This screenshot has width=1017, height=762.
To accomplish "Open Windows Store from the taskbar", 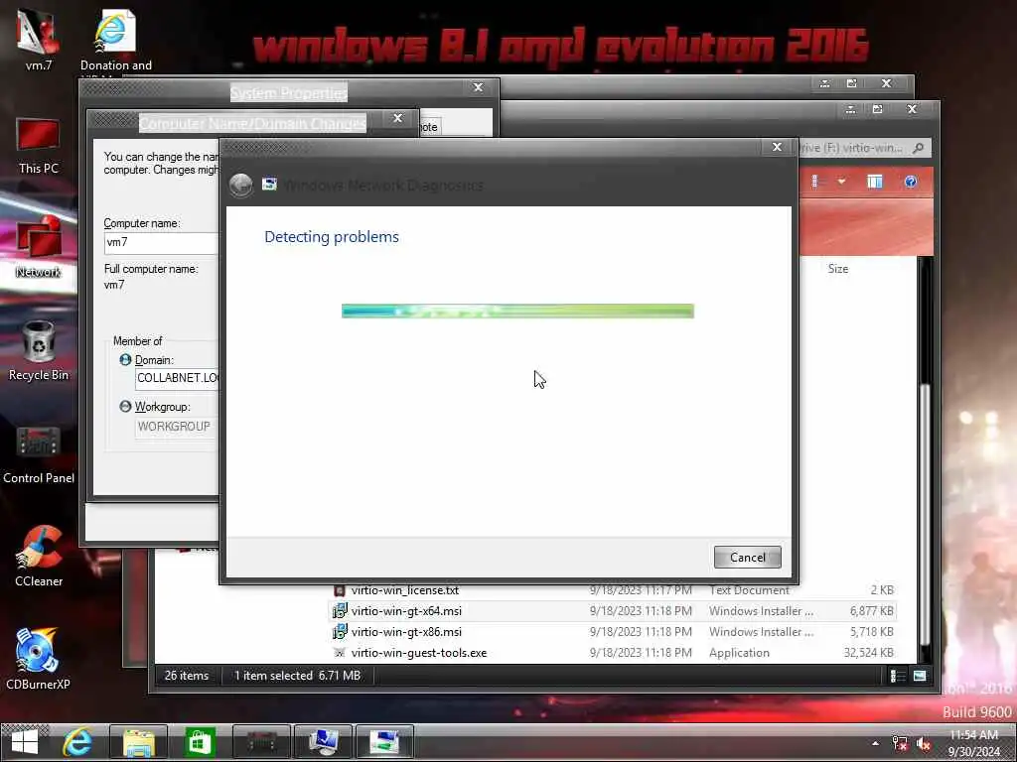I will (x=199, y=742).
